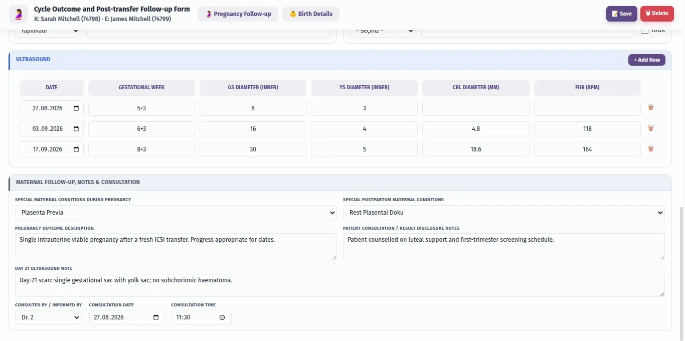Toggle the partially visible IUGR checkbox

pyautogui.click(x=645, y=31)
